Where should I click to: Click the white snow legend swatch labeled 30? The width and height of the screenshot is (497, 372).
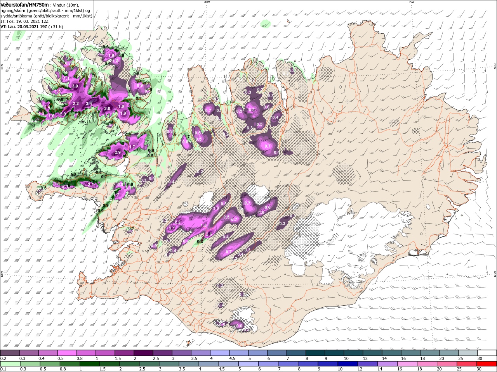tap(487, 353)
